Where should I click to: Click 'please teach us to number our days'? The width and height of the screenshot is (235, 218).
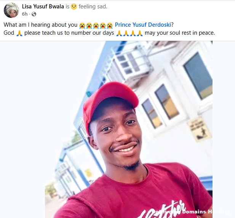[x=69, y=33]
